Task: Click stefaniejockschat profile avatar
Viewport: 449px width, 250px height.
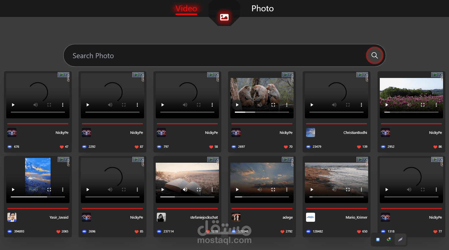Action: (161, 217)
